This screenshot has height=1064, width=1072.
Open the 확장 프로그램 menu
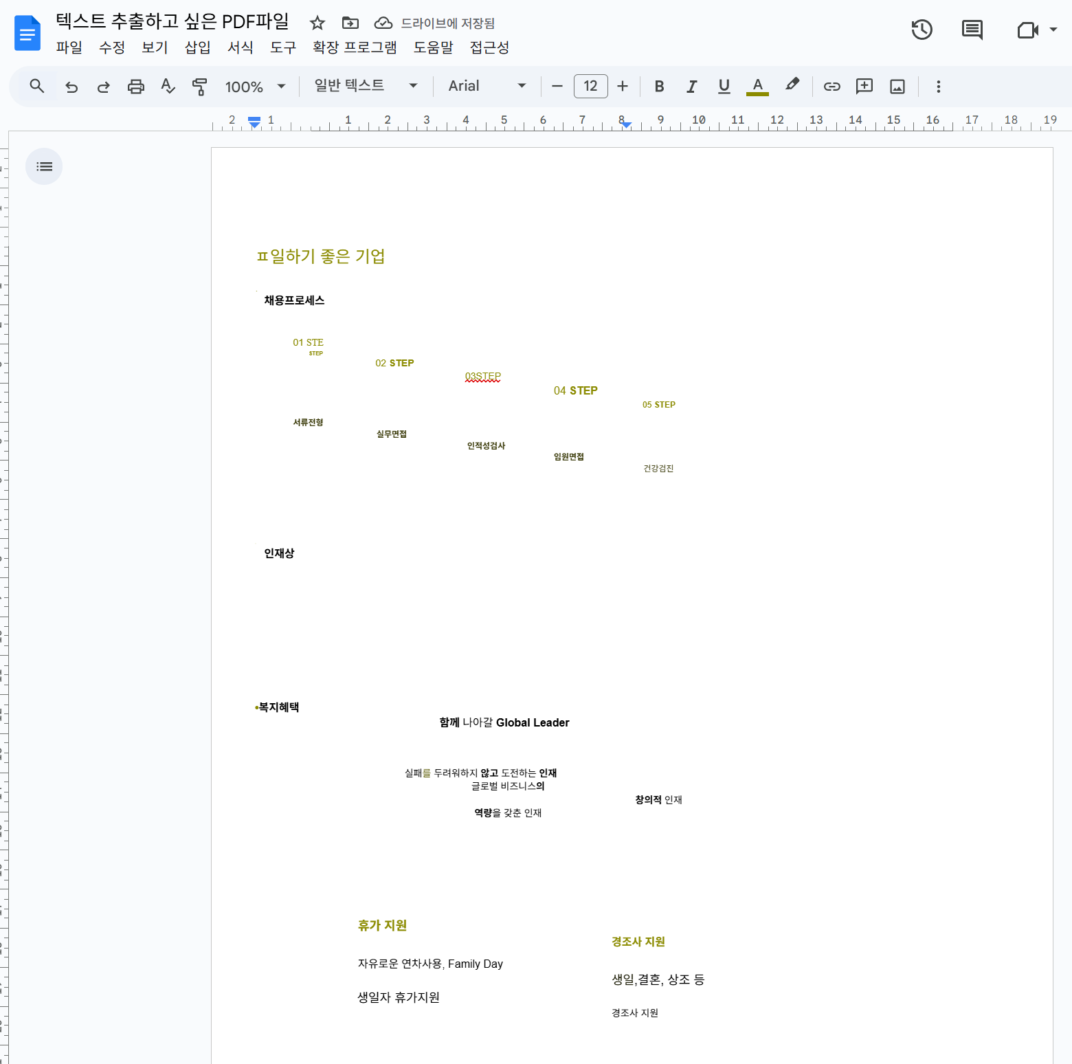tap(355, 47)
